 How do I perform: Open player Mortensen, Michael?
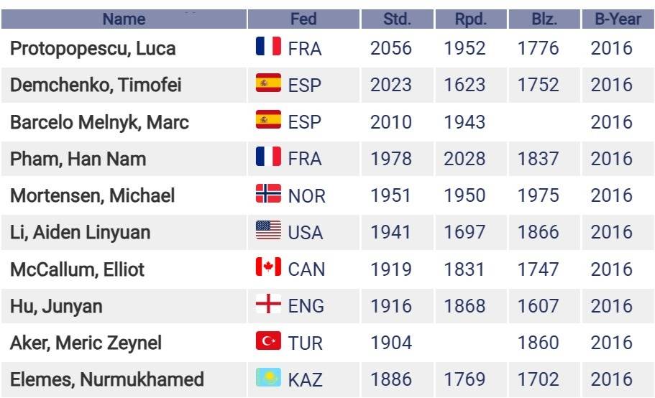pos(92,195)
